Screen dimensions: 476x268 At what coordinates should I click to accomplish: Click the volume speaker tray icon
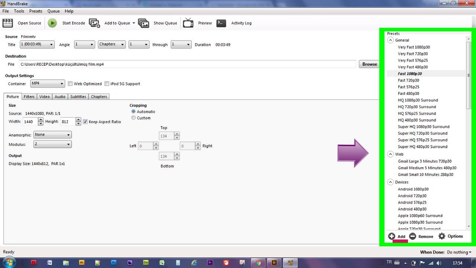pos(439,263)
